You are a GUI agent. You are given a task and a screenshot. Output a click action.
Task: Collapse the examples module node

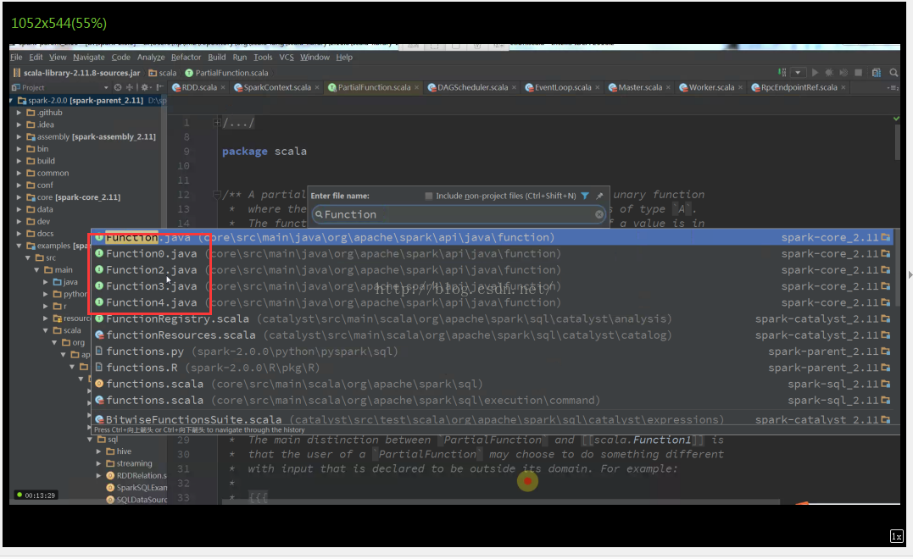tap(19, 246)
